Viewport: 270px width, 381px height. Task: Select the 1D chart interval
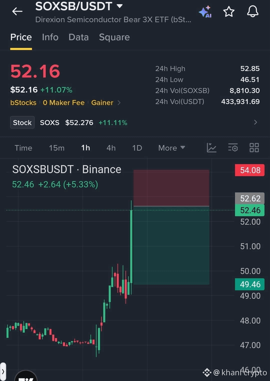click(137, 148)
